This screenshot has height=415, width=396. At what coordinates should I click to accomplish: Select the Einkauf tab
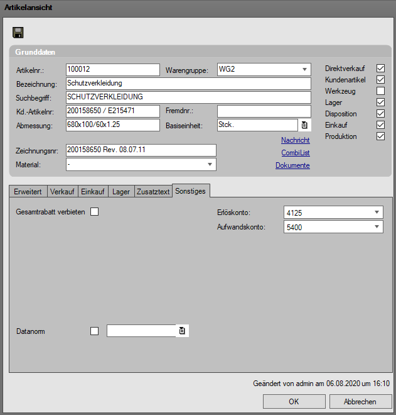pyautogui.click(x=93, y=191)
